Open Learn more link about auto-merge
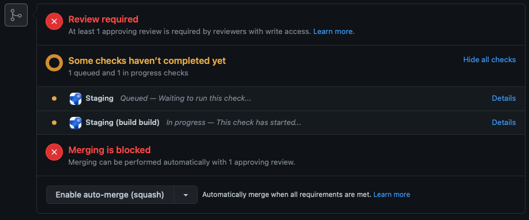Screen dimensions: 529x220 (392, 195)
